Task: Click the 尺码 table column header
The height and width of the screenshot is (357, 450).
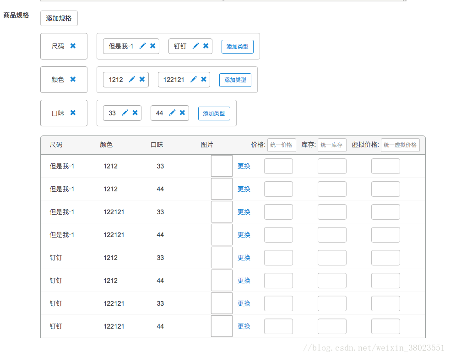Action: tap(56, 145)
